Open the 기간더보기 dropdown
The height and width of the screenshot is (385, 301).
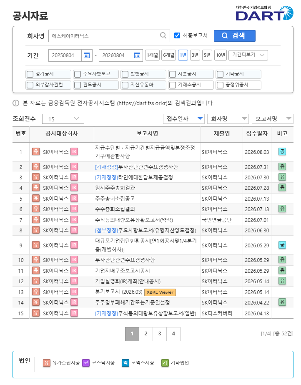click(248, 55)
